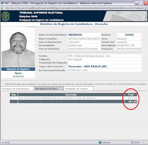Image resolution: width=148 pixels, height=145 pixels.
Task: Expand the address bar history dropdown
Action: [145, 8]
